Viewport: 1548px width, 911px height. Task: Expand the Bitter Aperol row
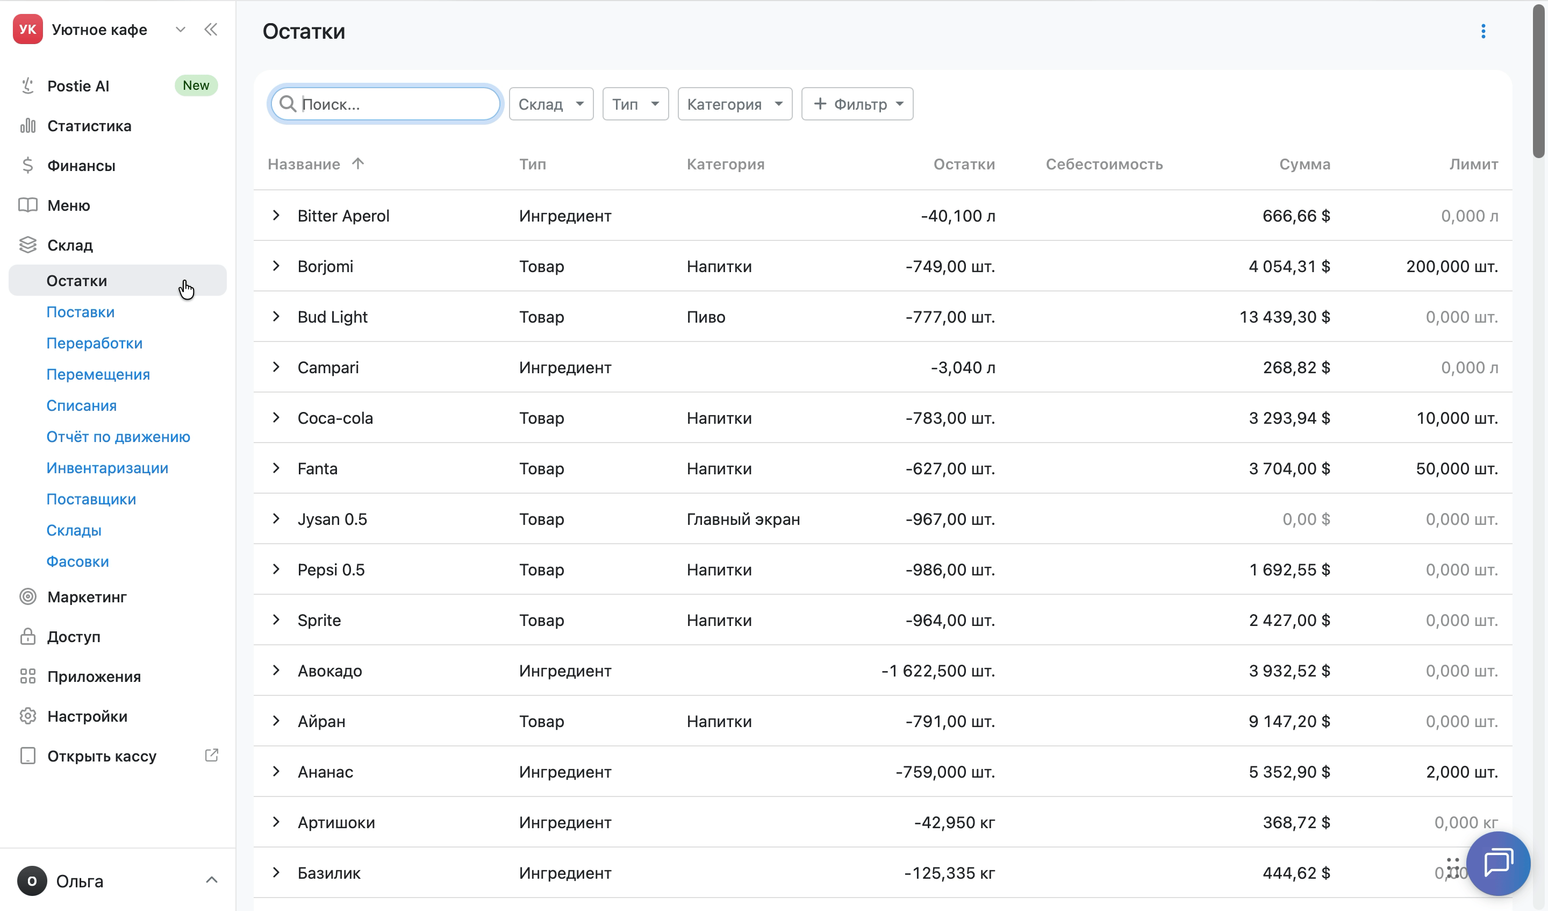pos(276,215)
